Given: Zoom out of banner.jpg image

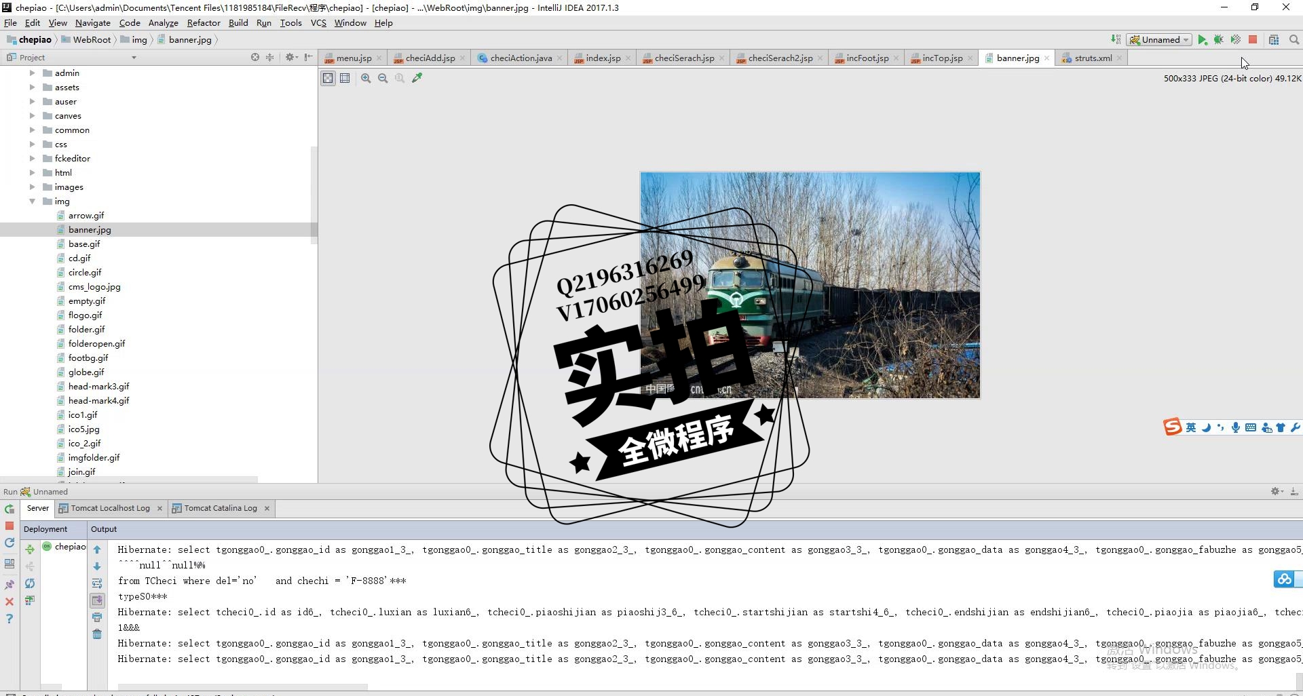Looking at the screenshot, I should 383,78.
